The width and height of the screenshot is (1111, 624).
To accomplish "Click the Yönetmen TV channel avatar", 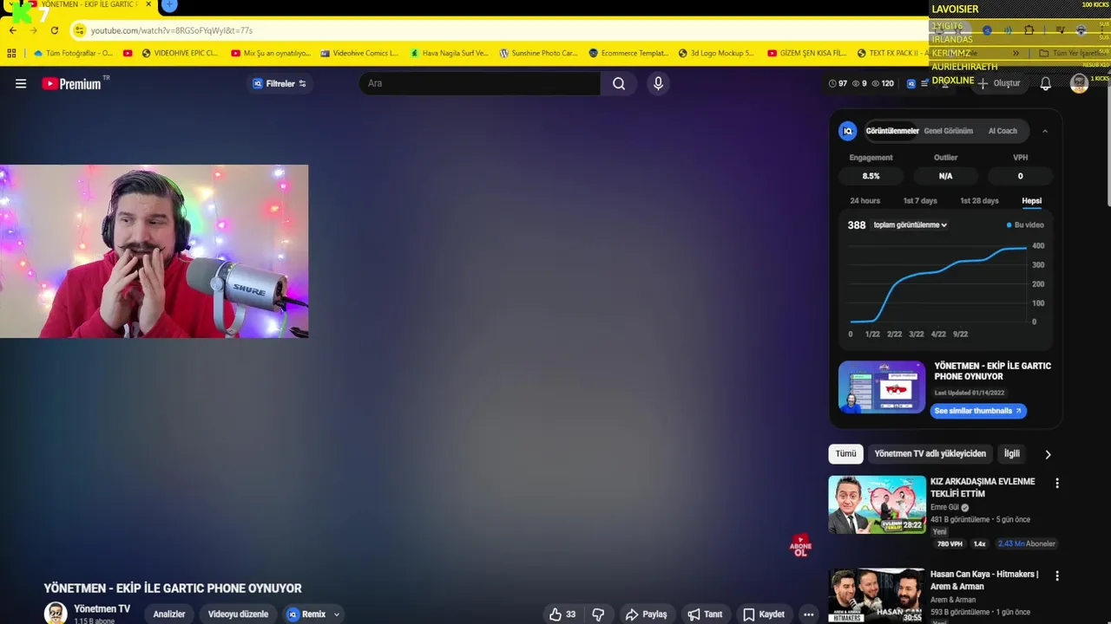I will (56, 613).
